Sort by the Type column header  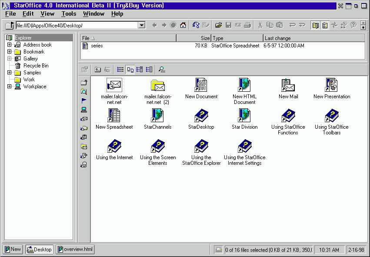(x=237, y=38)
